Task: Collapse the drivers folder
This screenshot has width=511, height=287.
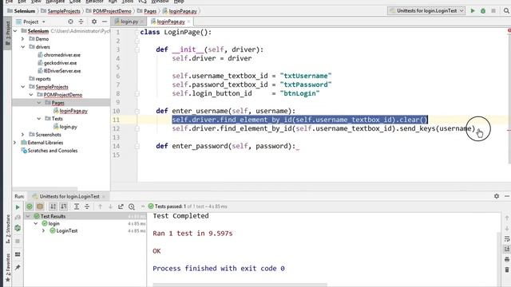Action: 23,47
